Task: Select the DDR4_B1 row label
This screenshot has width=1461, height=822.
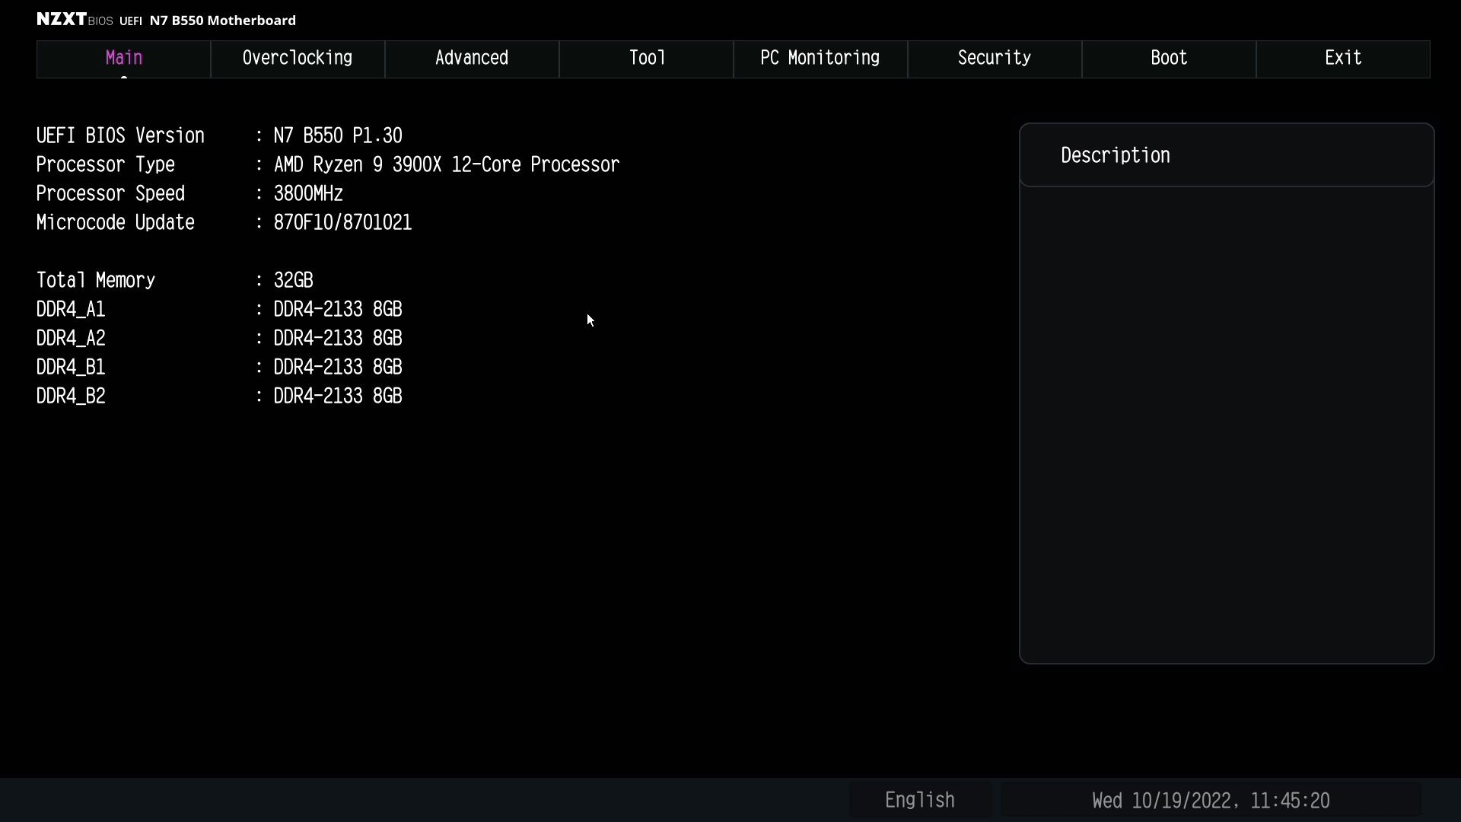Action: tap(71, 367)
